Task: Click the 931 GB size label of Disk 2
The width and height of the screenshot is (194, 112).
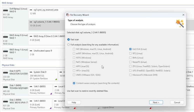Action: click(6, 106)
